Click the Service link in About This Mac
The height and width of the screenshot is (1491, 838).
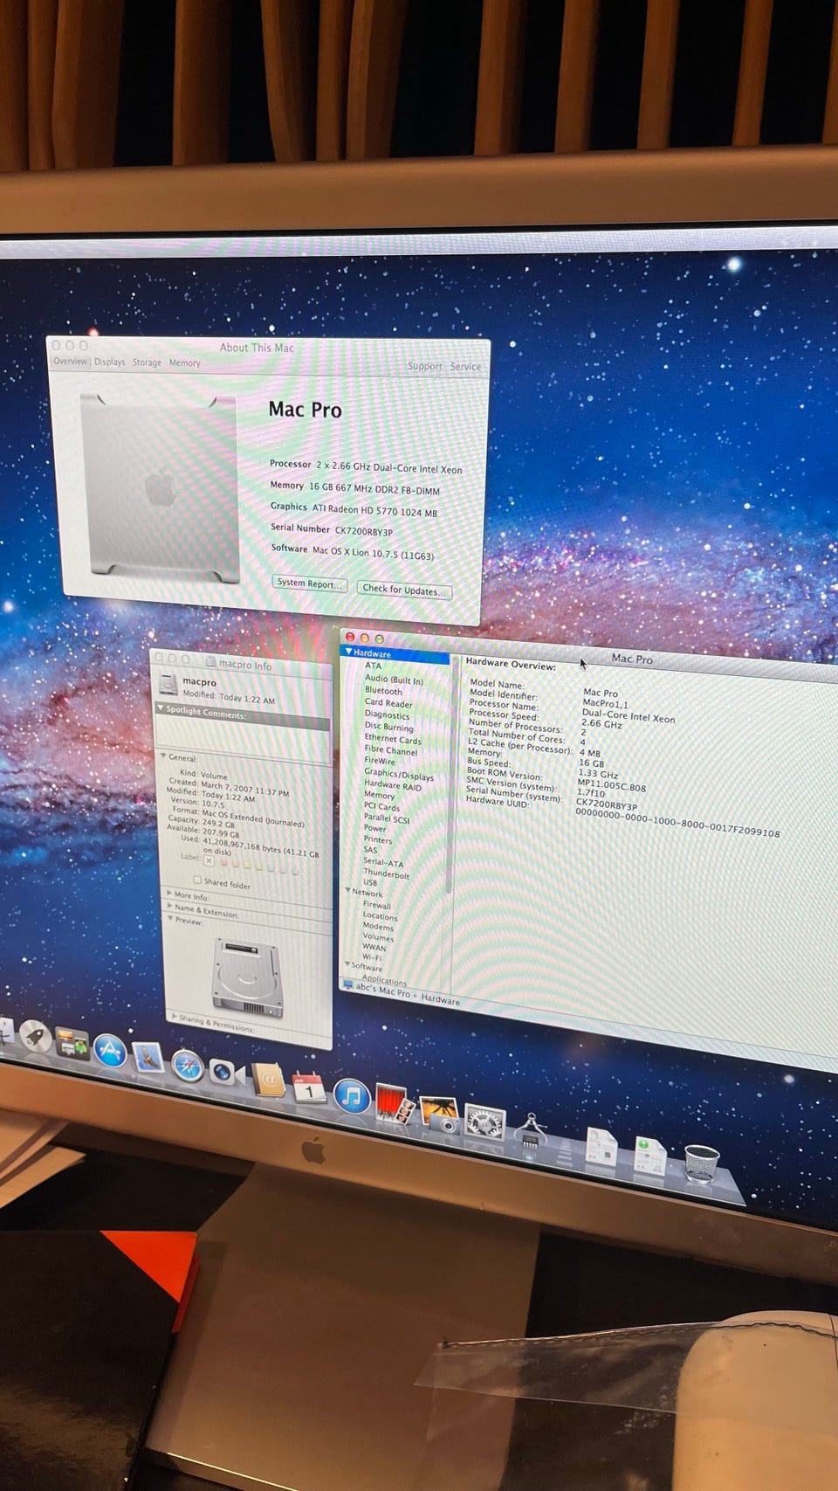(465, 367)
